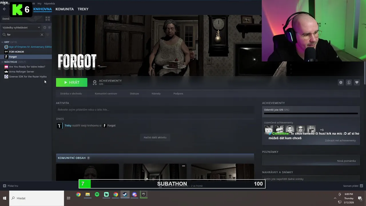Click the +1 more locked achievements
Viewport: 366px width, 206px height.
[322, 130]
